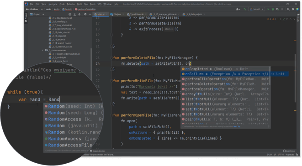Open the Tools menu
Viewport: 302px width, 166px height.
(x=93, y=4)
